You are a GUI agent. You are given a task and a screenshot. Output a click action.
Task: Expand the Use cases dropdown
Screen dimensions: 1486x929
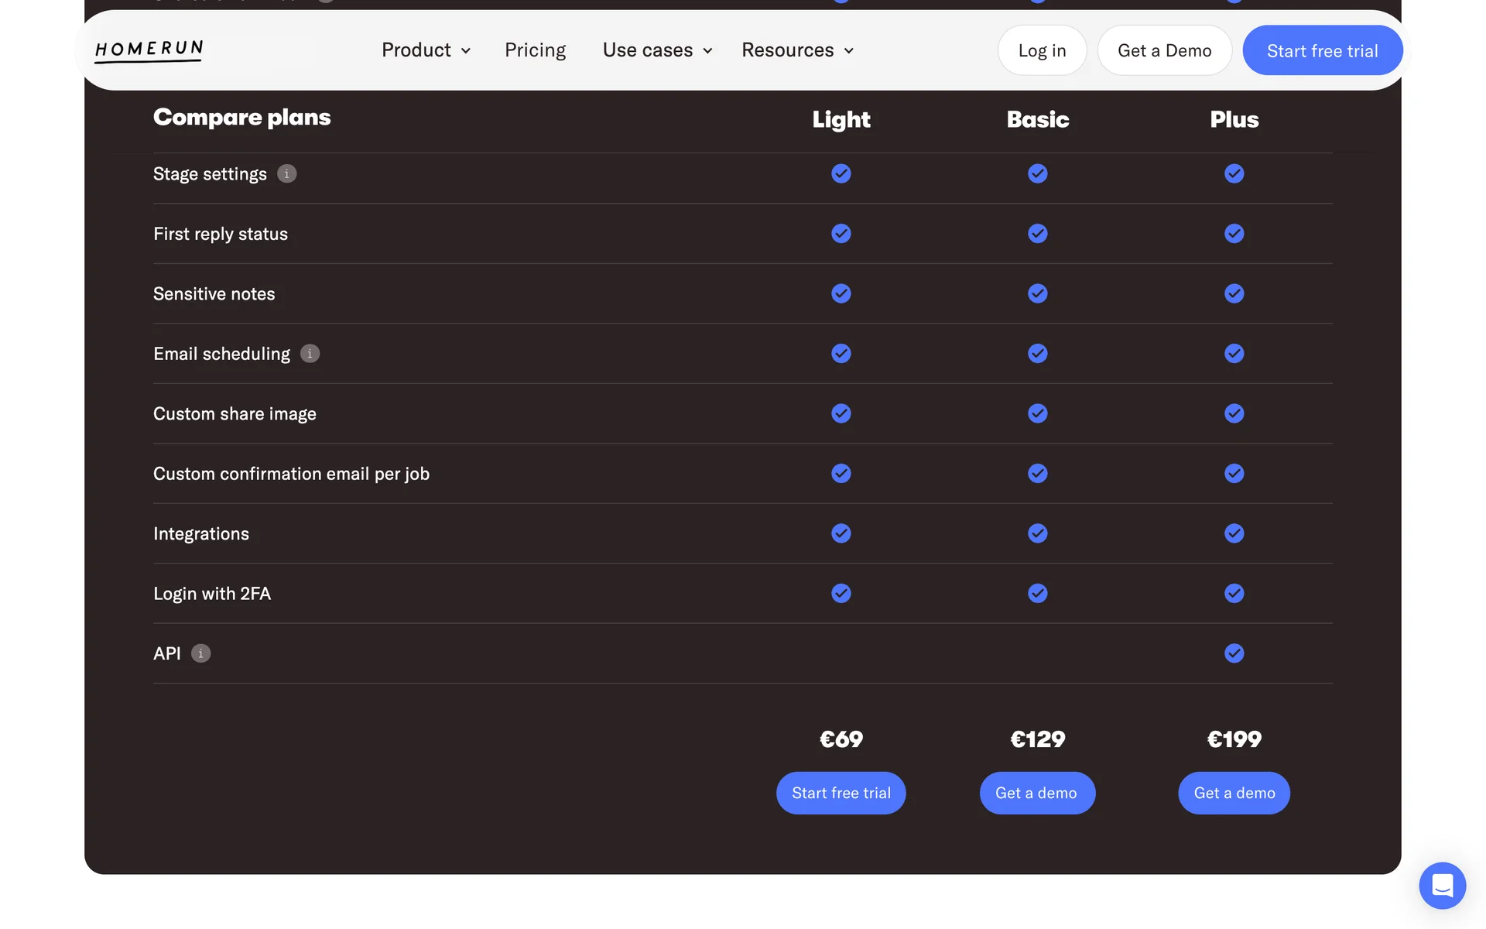(657, 50)
